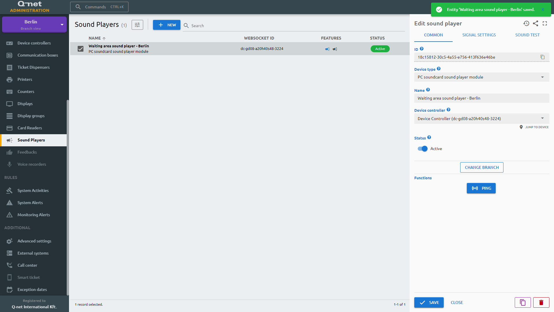
Task: Open Call center section
Action: point(34,265)
